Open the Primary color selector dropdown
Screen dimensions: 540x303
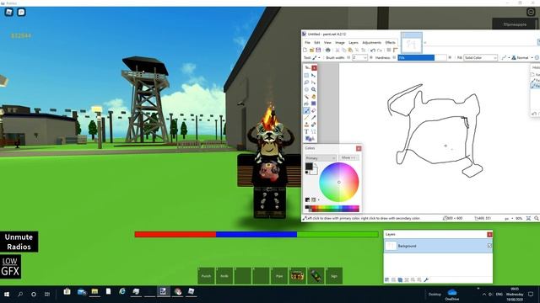point(321,158)
